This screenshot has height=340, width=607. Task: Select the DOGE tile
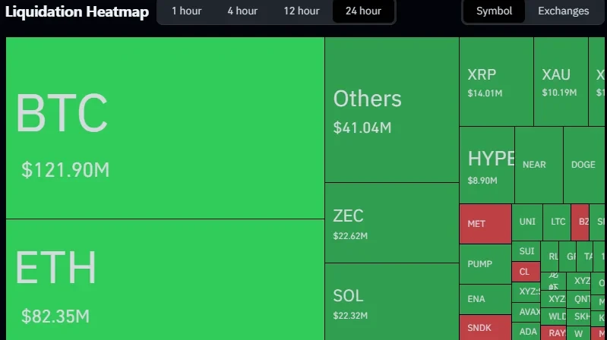pos(583,165)
